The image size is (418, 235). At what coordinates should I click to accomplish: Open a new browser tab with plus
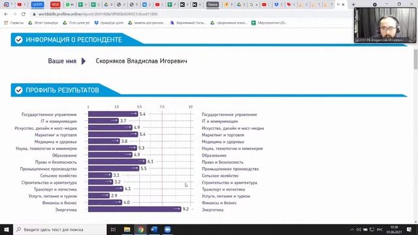pos(353,5)
